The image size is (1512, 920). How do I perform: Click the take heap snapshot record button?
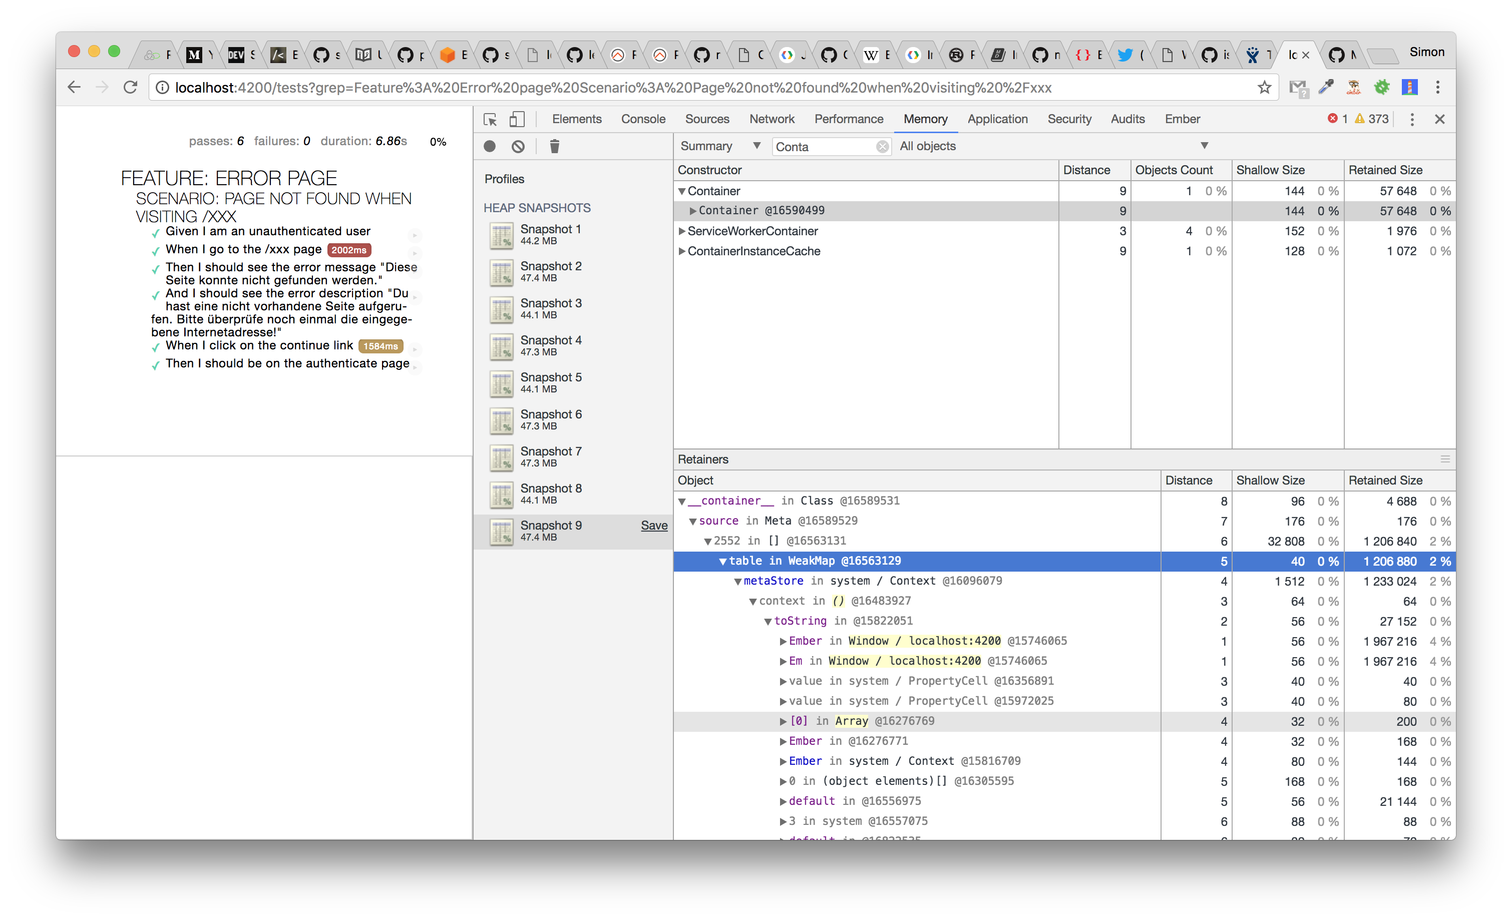pos(490,146)
